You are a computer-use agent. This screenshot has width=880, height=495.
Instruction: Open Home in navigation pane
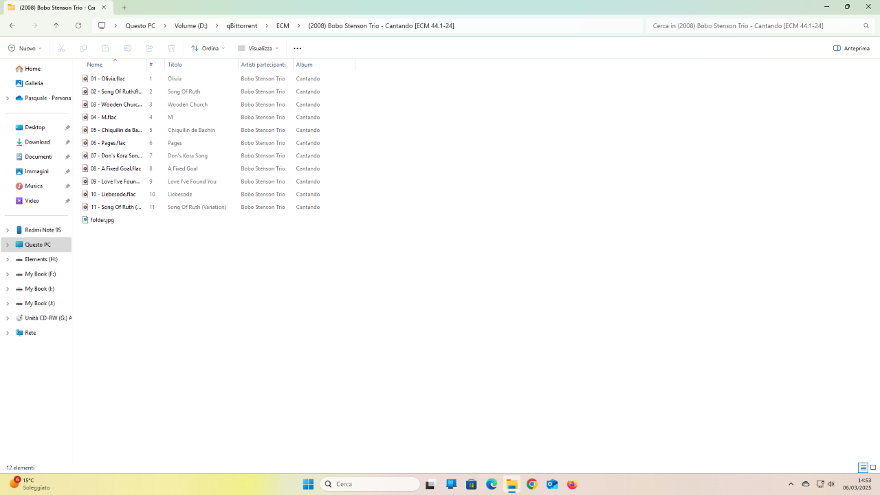click(32, 69)
